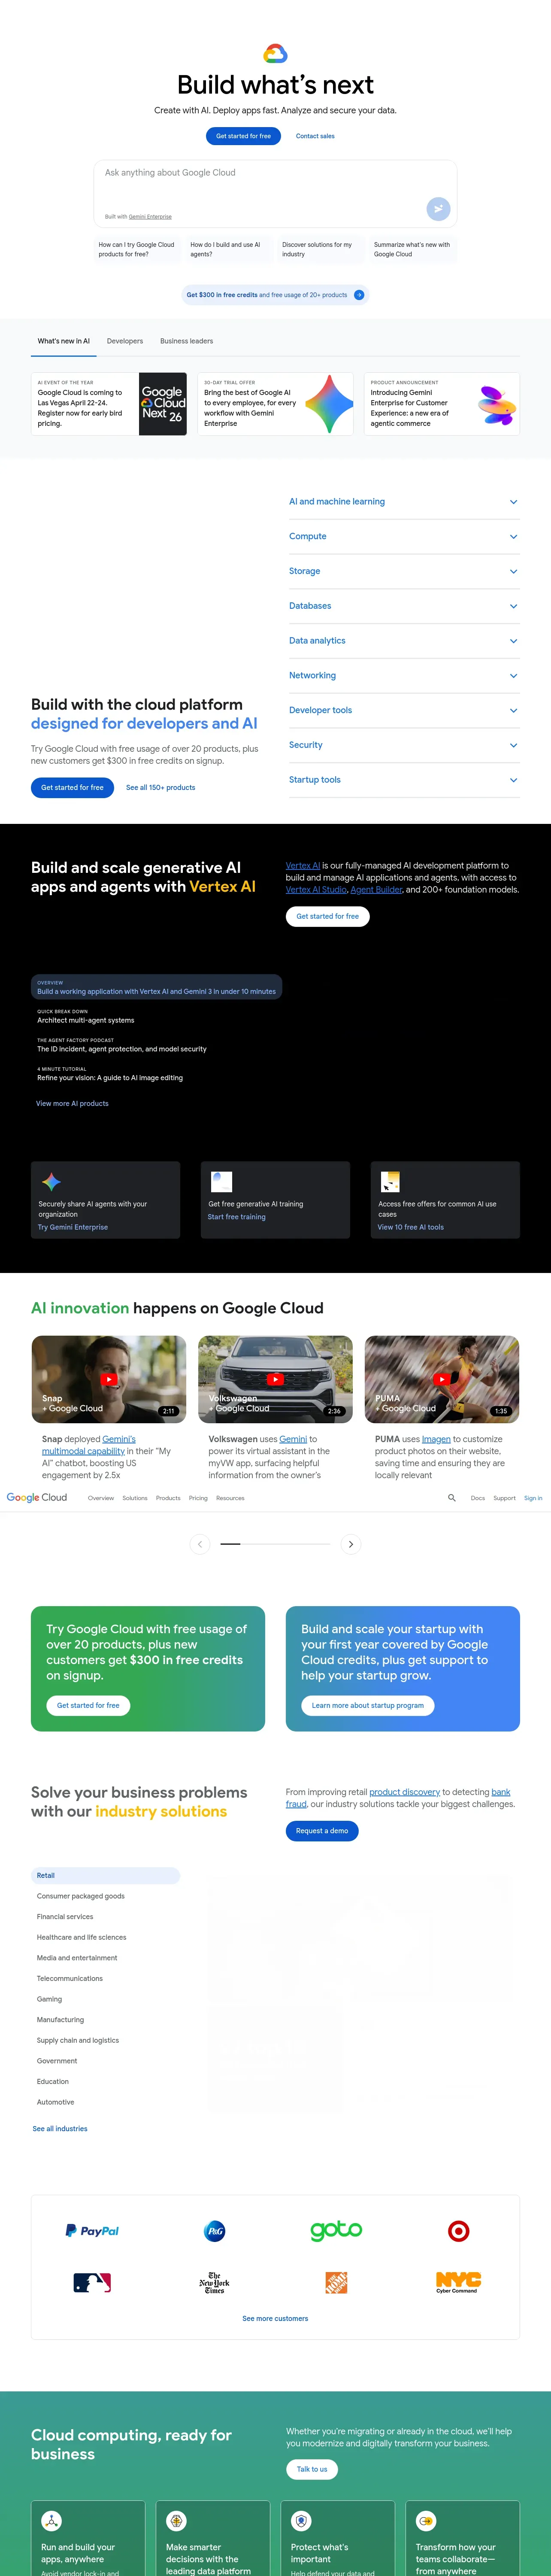Click the Google Cloud logo in the navigation bar
Screen dimensions: 551x2576
tap(37, 1498)
